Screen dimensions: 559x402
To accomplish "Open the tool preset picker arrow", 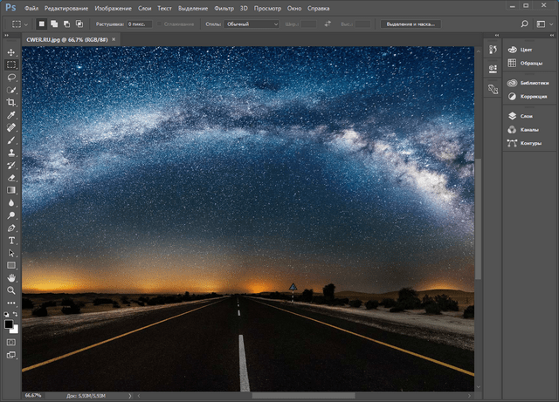I will click(26, 24).
